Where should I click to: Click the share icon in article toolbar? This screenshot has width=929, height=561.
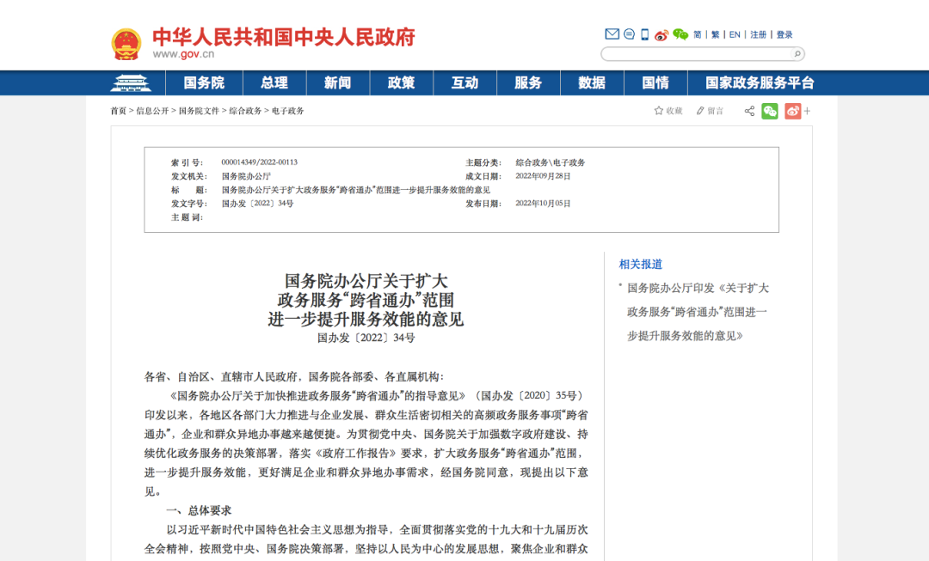[749, 111]
